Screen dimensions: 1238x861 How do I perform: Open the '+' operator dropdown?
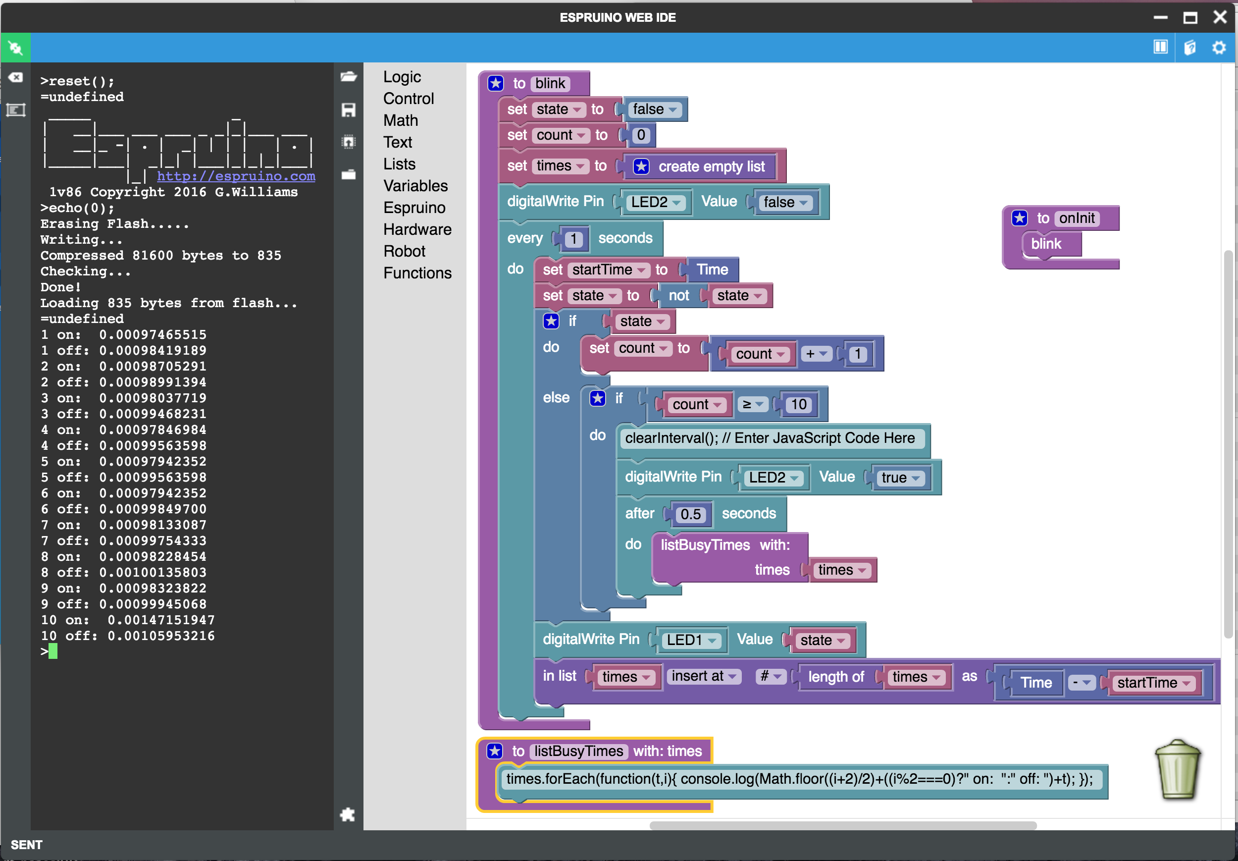click(817, 354)
